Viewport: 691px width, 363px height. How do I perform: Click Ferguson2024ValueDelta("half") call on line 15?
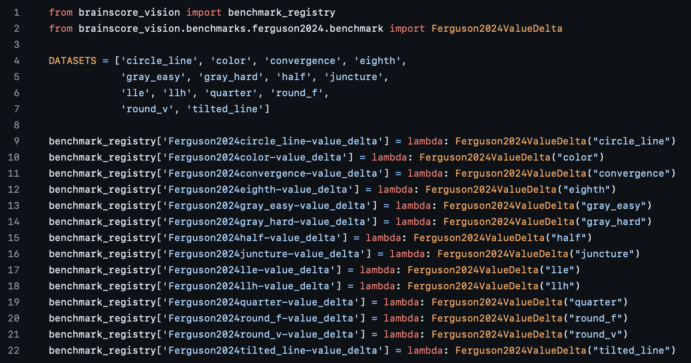pos(503,238)
